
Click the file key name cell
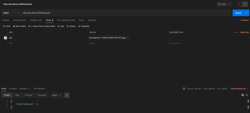tap(48, 38)
